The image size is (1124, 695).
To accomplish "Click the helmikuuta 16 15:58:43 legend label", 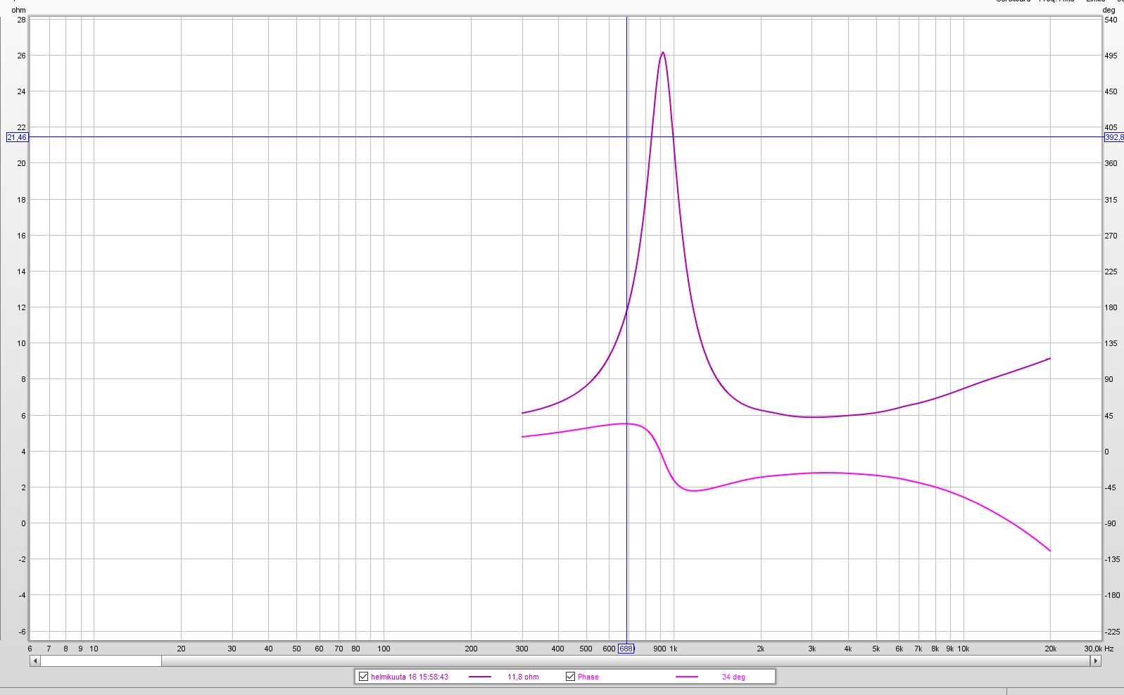I will [410, 677].
